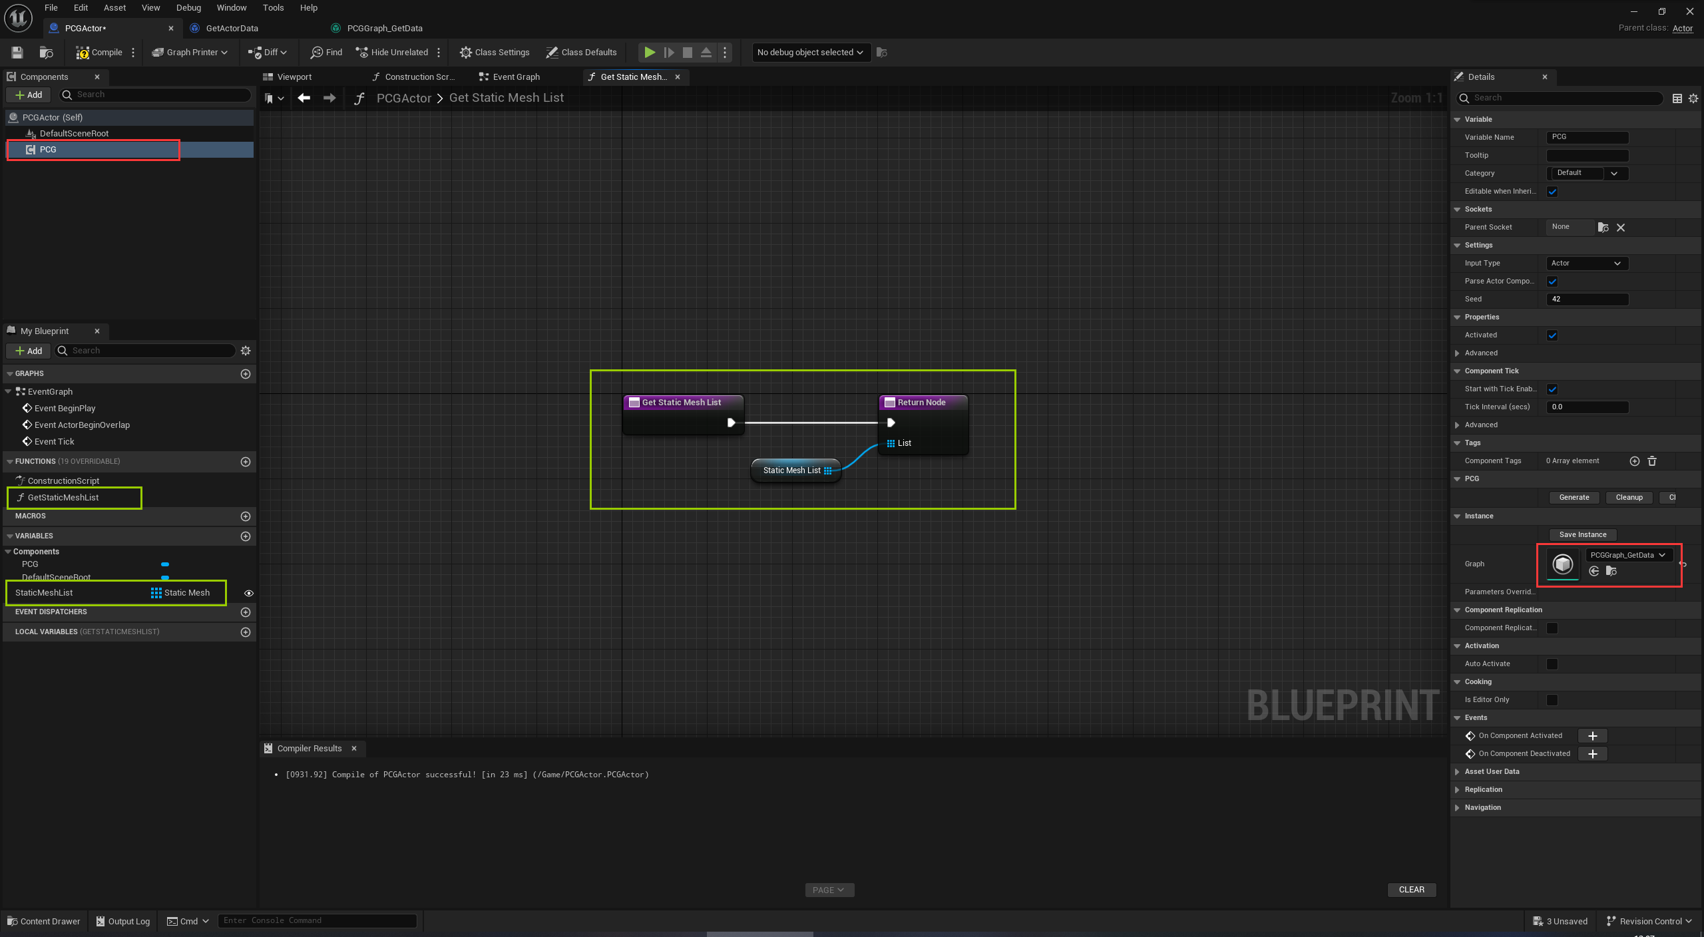Use arrow to assign selected graph asset
Screen dimensions: 1704x937
1594,572
